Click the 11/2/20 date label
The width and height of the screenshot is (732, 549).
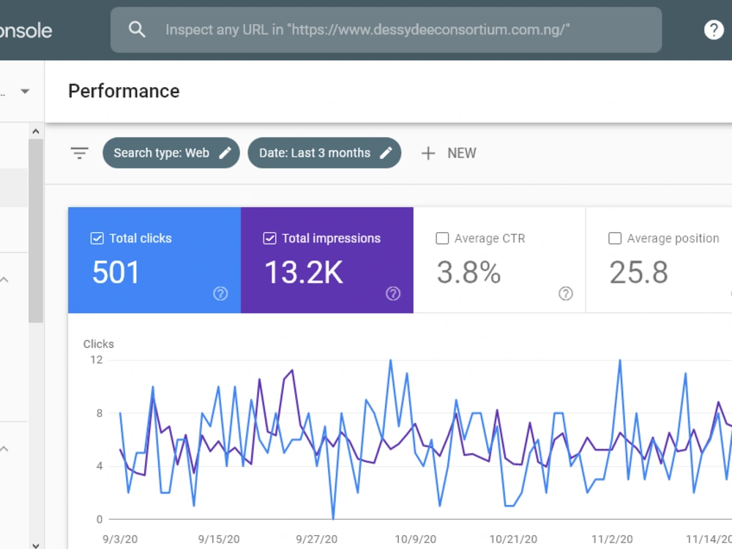pyautogui.click(x=612, y=539)
